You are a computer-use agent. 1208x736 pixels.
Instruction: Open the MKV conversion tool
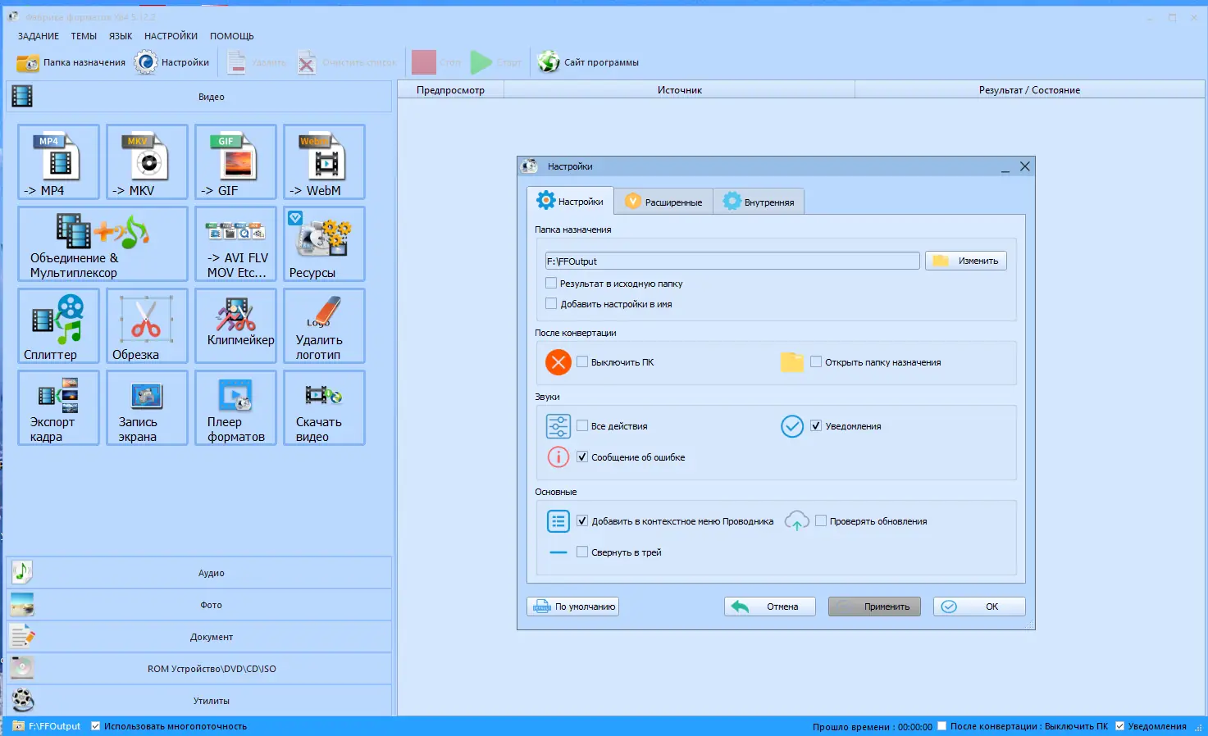(x=147, y=161)
